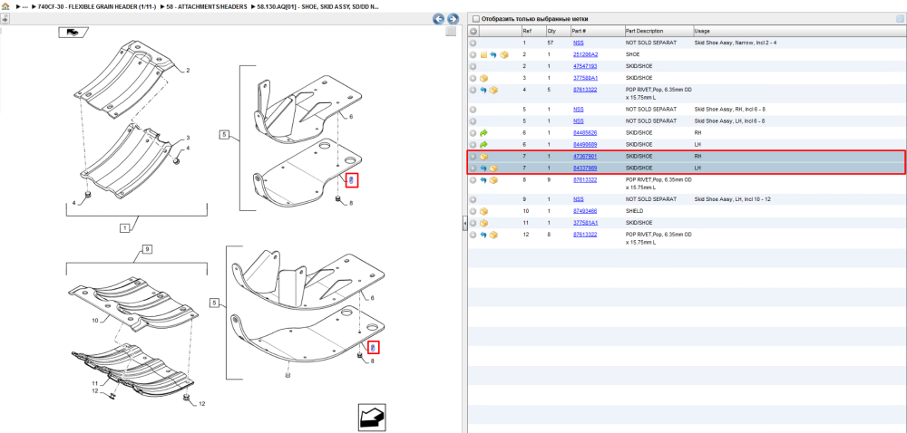Expand the Ref 1 NSS row with Qty 57
This screenshot has width=907, height=433.
473,43
